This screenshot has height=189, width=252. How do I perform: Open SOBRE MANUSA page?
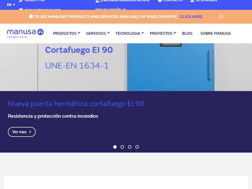click(x=216, y=33)
